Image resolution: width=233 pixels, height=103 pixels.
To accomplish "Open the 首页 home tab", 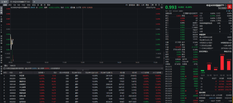I will pos(4,2).
